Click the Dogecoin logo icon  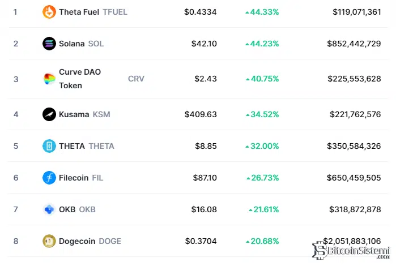49,241
